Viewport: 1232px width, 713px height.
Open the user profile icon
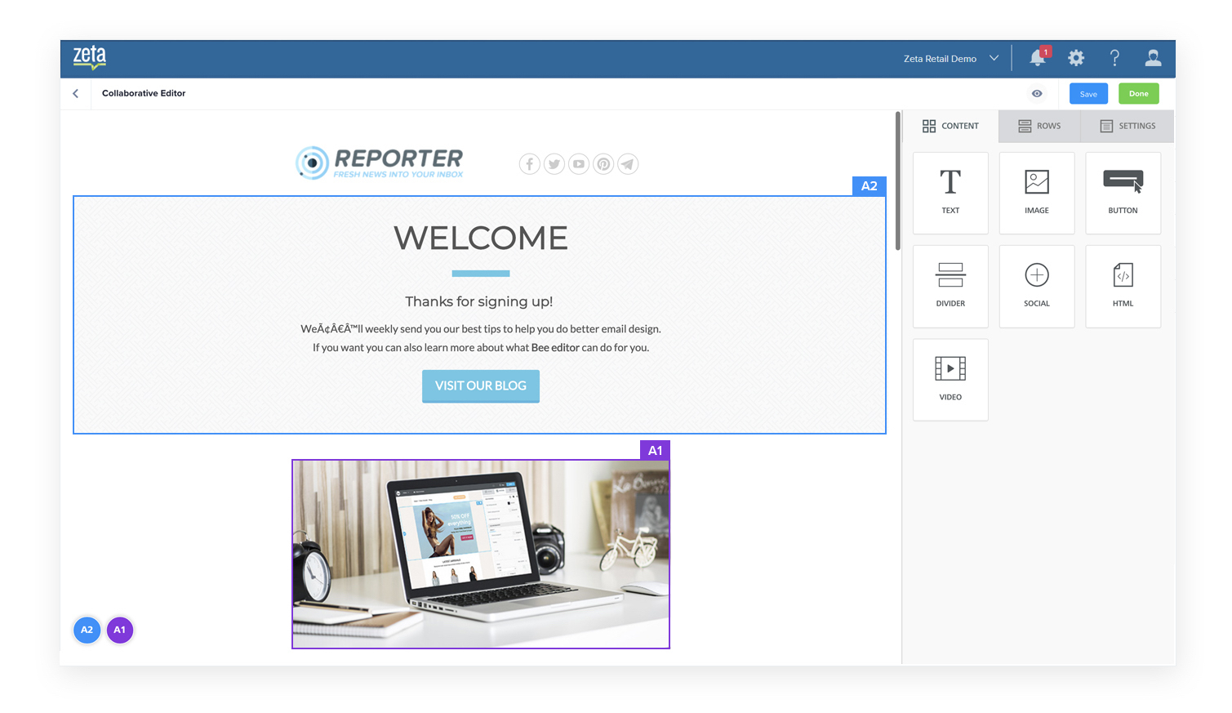[1152, 58]
